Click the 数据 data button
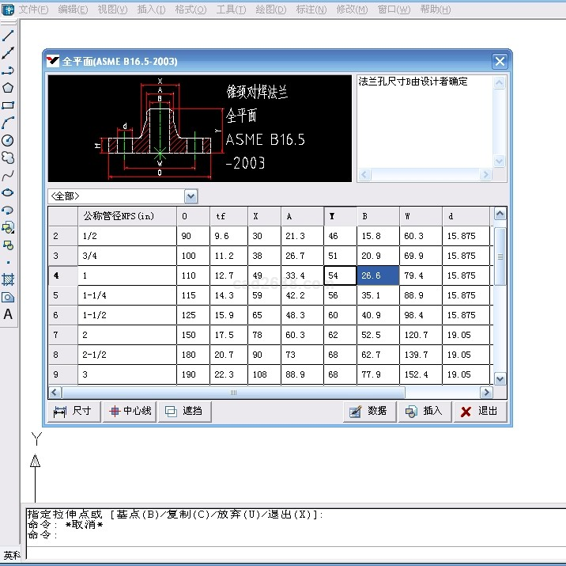Image resolution: width=566 pixels, height=566 pixels. click(370, 412)
